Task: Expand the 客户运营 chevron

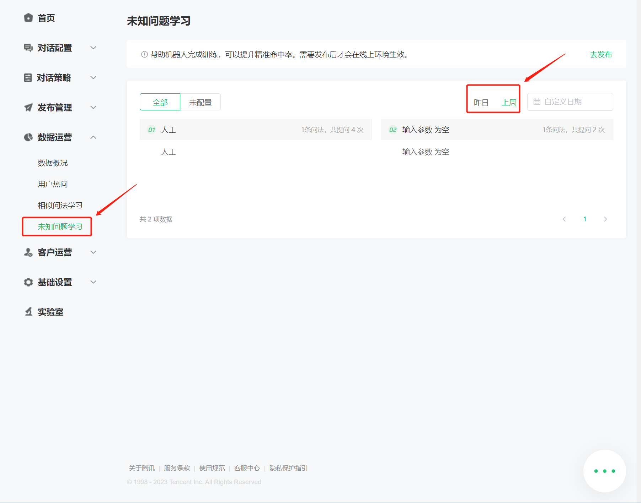Action: pos(94,252)
